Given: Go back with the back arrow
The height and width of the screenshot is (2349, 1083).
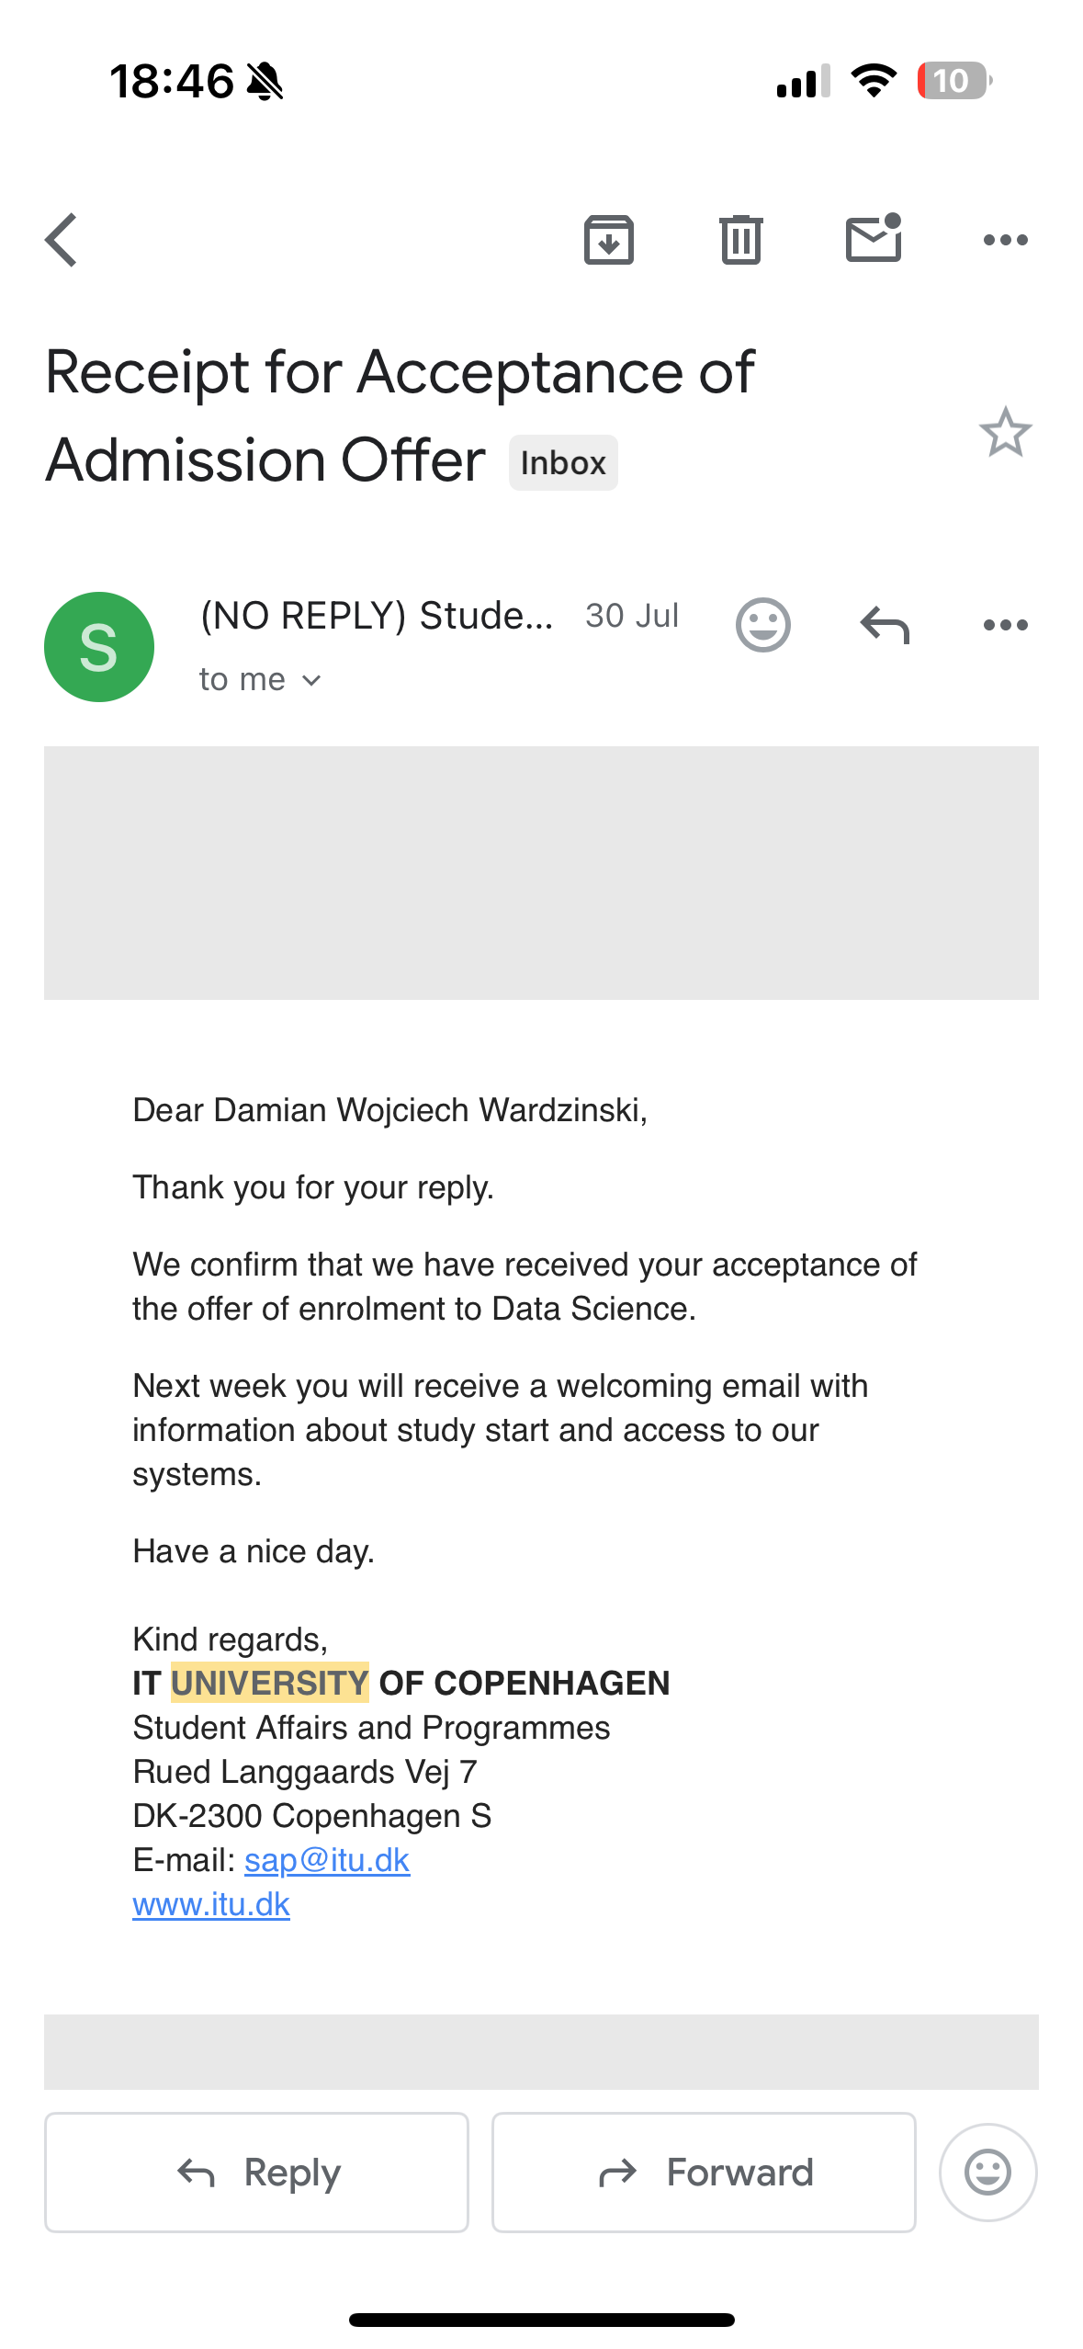Looking at the screenshot, I should point(62,241).
